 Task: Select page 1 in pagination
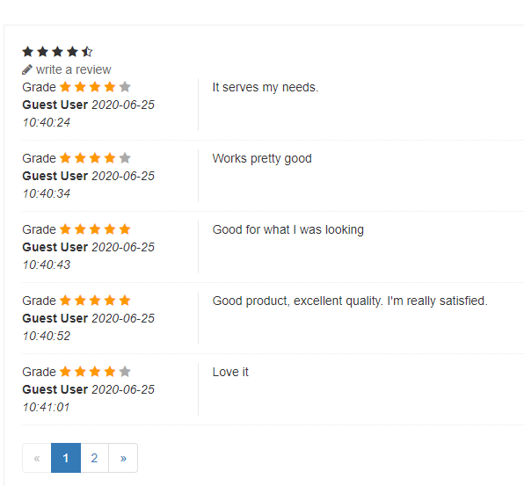tap(66, 458)
